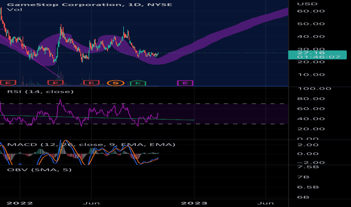This screenshot has height=207, width=351.
Task: Click the 2022 label on time axis
Action: tap(20, 203)
